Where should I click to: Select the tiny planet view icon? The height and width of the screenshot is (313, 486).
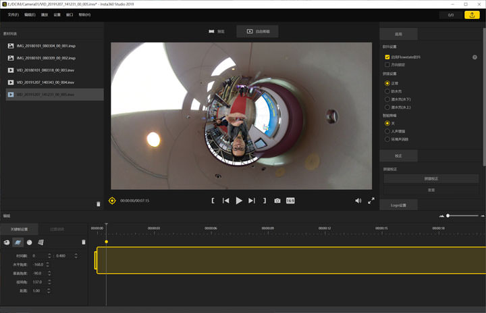(30, 242)
